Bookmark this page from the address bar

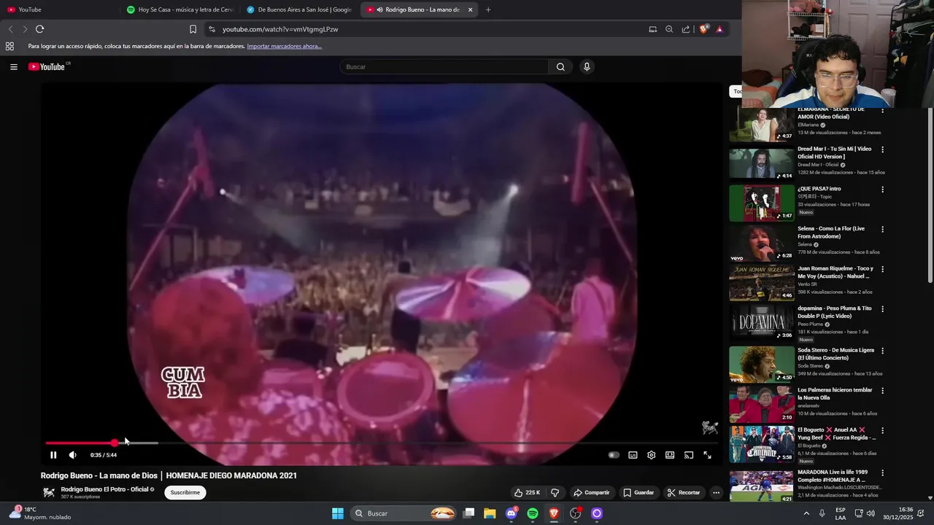pyautogui.click(x=193, y=29)
